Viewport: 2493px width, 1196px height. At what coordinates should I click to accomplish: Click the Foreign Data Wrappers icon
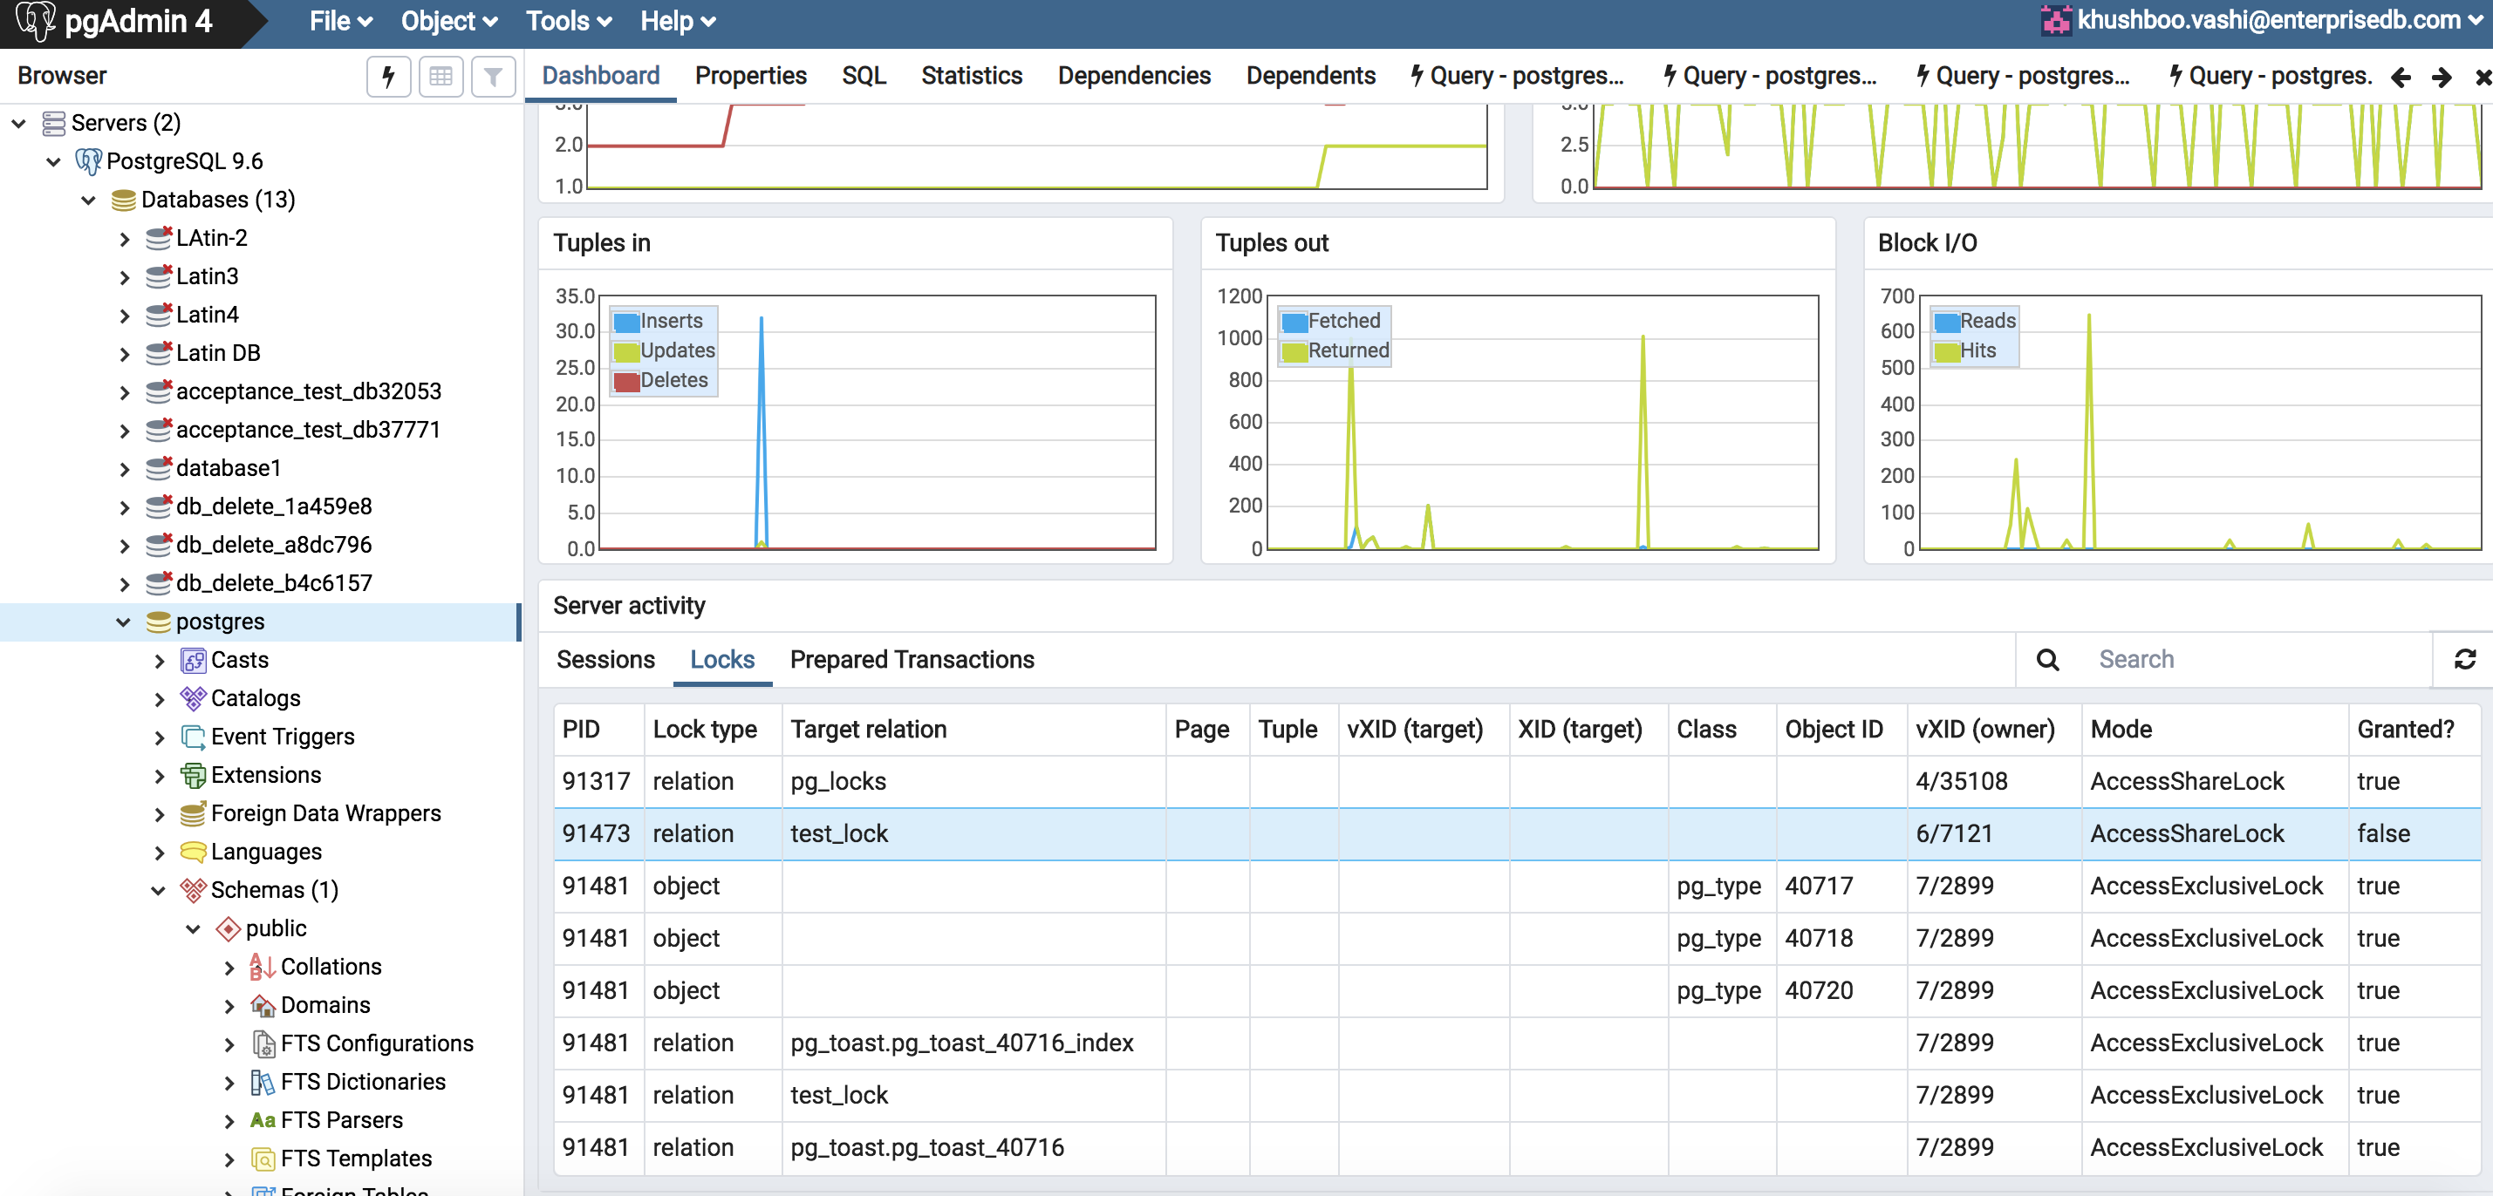click(193, 813)
